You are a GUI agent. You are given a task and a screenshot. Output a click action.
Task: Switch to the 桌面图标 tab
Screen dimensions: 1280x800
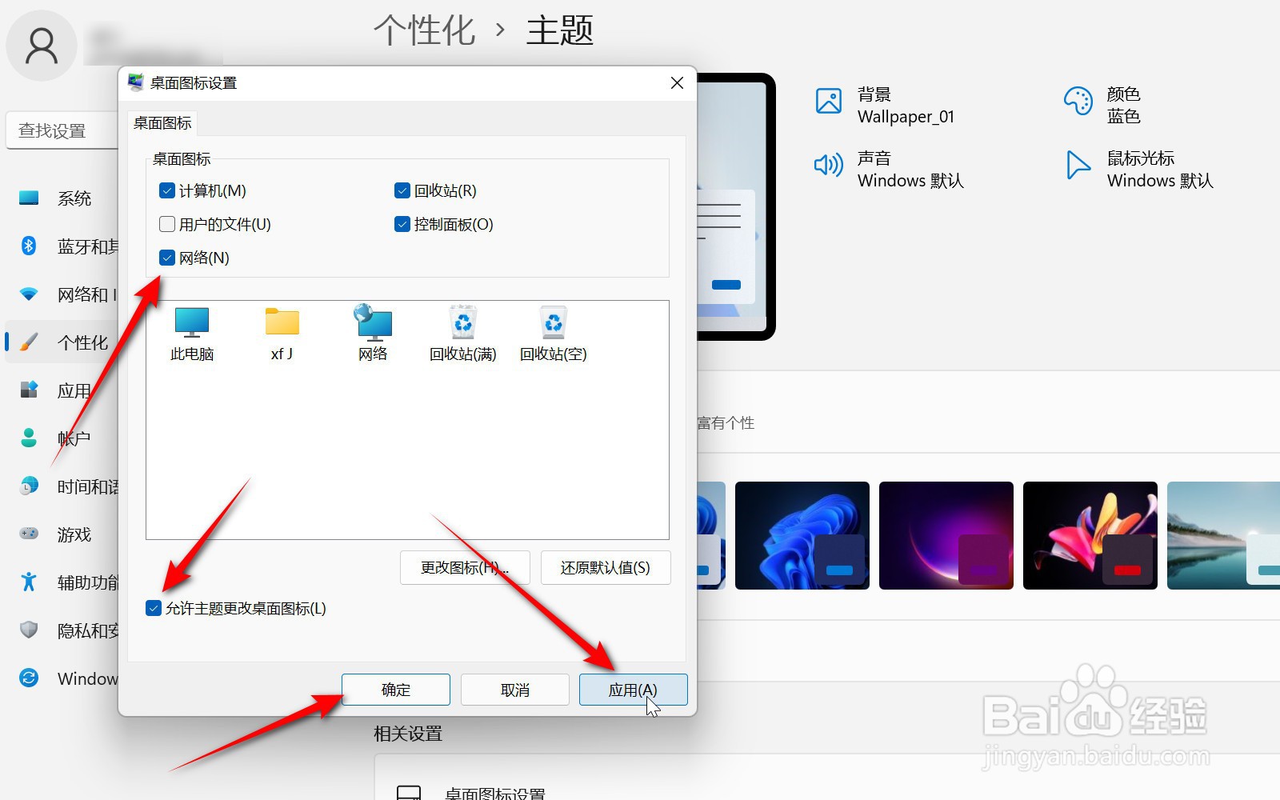point(162,123)
